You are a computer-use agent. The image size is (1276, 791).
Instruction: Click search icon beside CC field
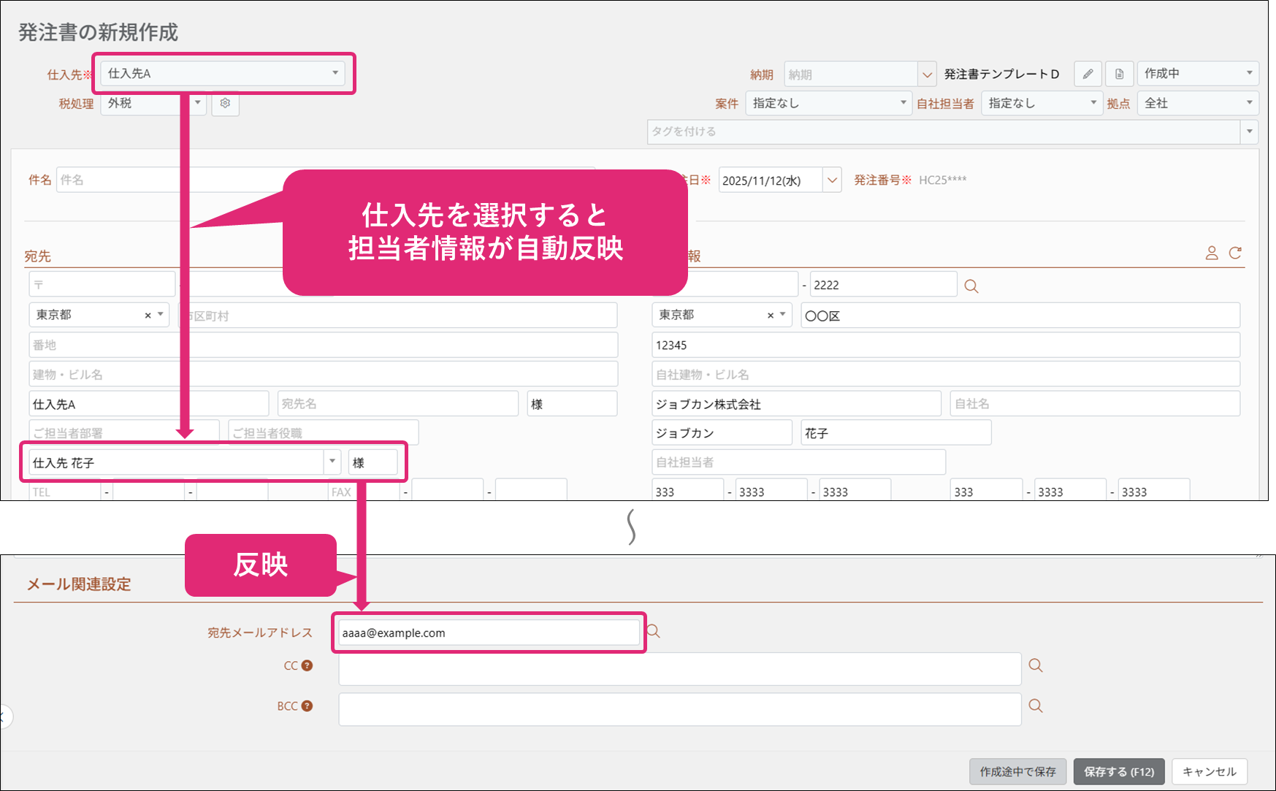click(1035, 665)
